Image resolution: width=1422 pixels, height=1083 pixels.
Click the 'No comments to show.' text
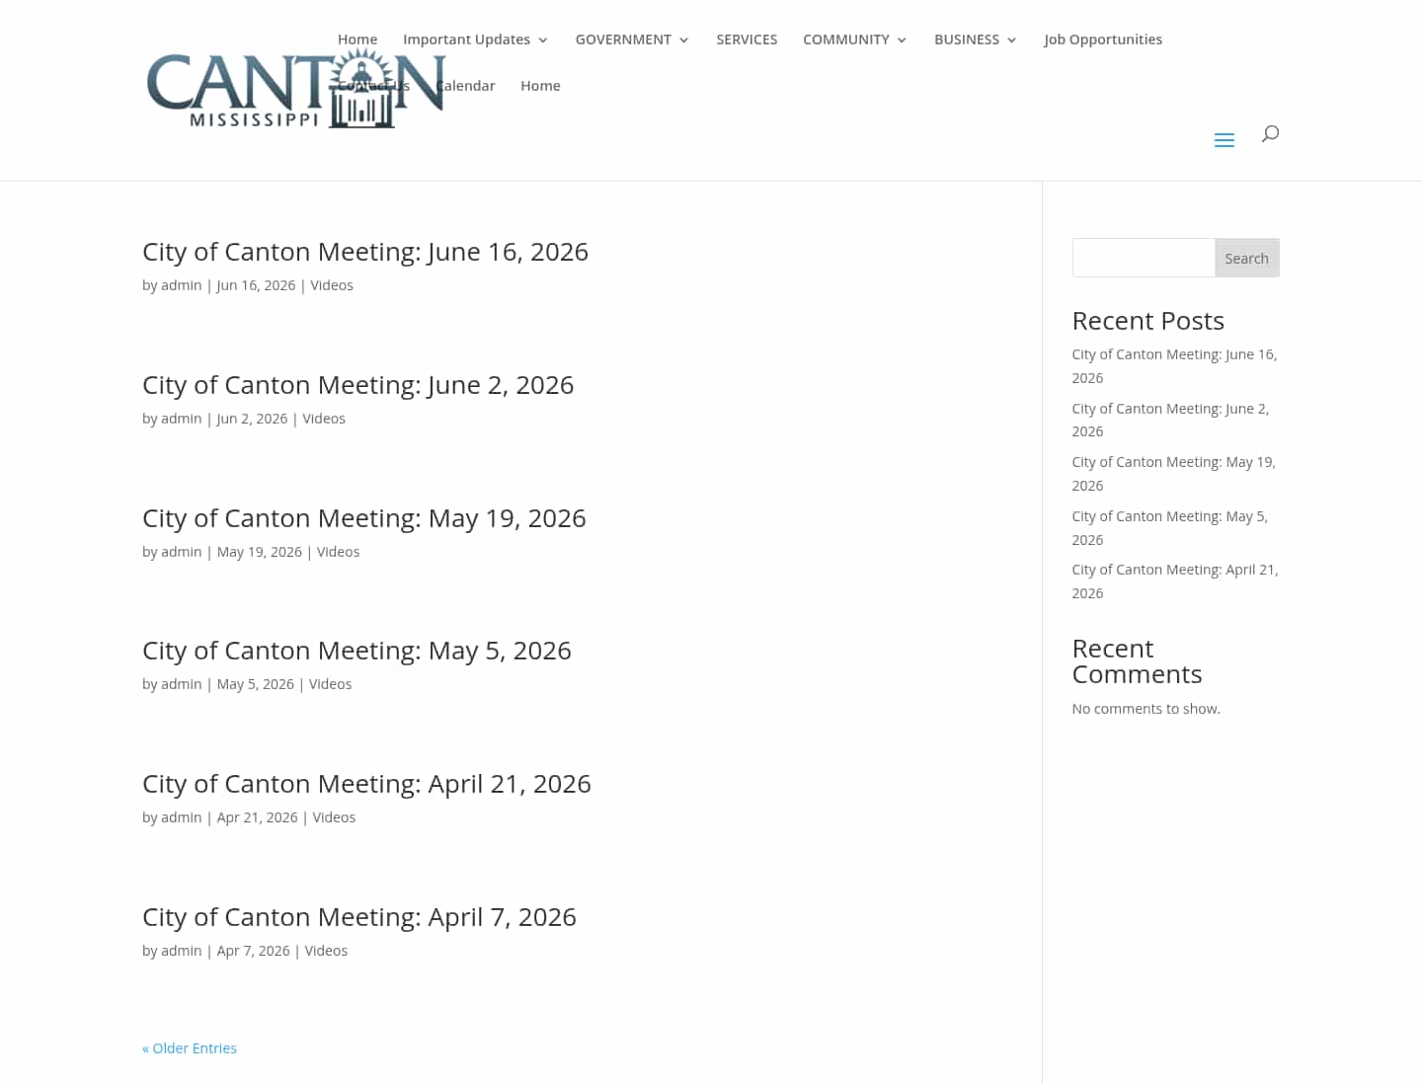coord(1145,709)
